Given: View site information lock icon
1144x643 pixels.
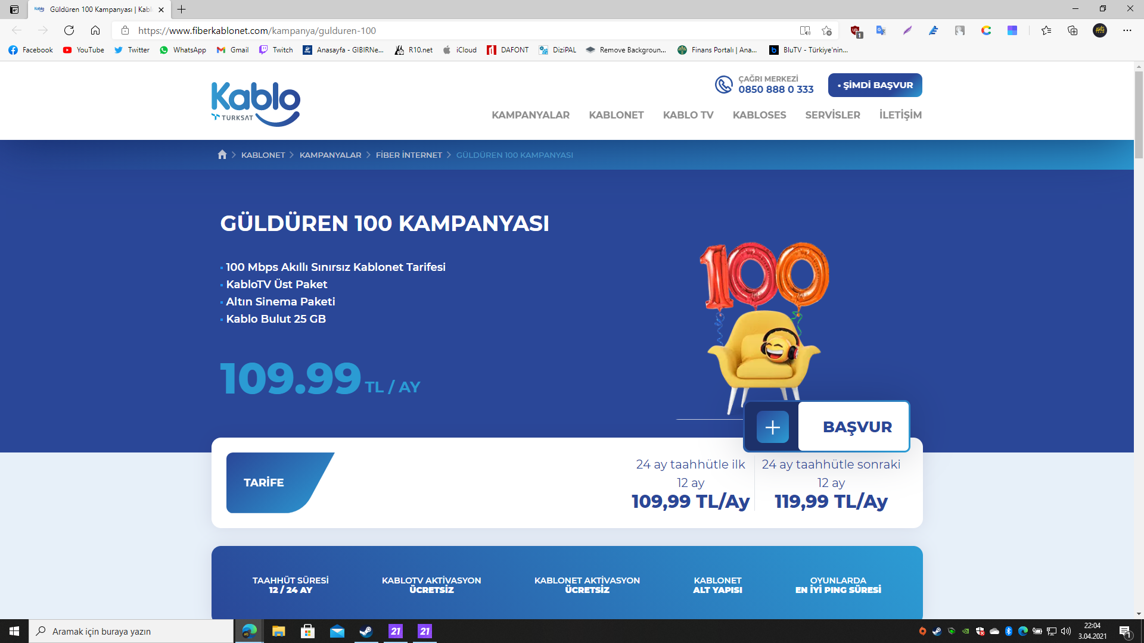Looking at the screenshot, I should [125, 30].
